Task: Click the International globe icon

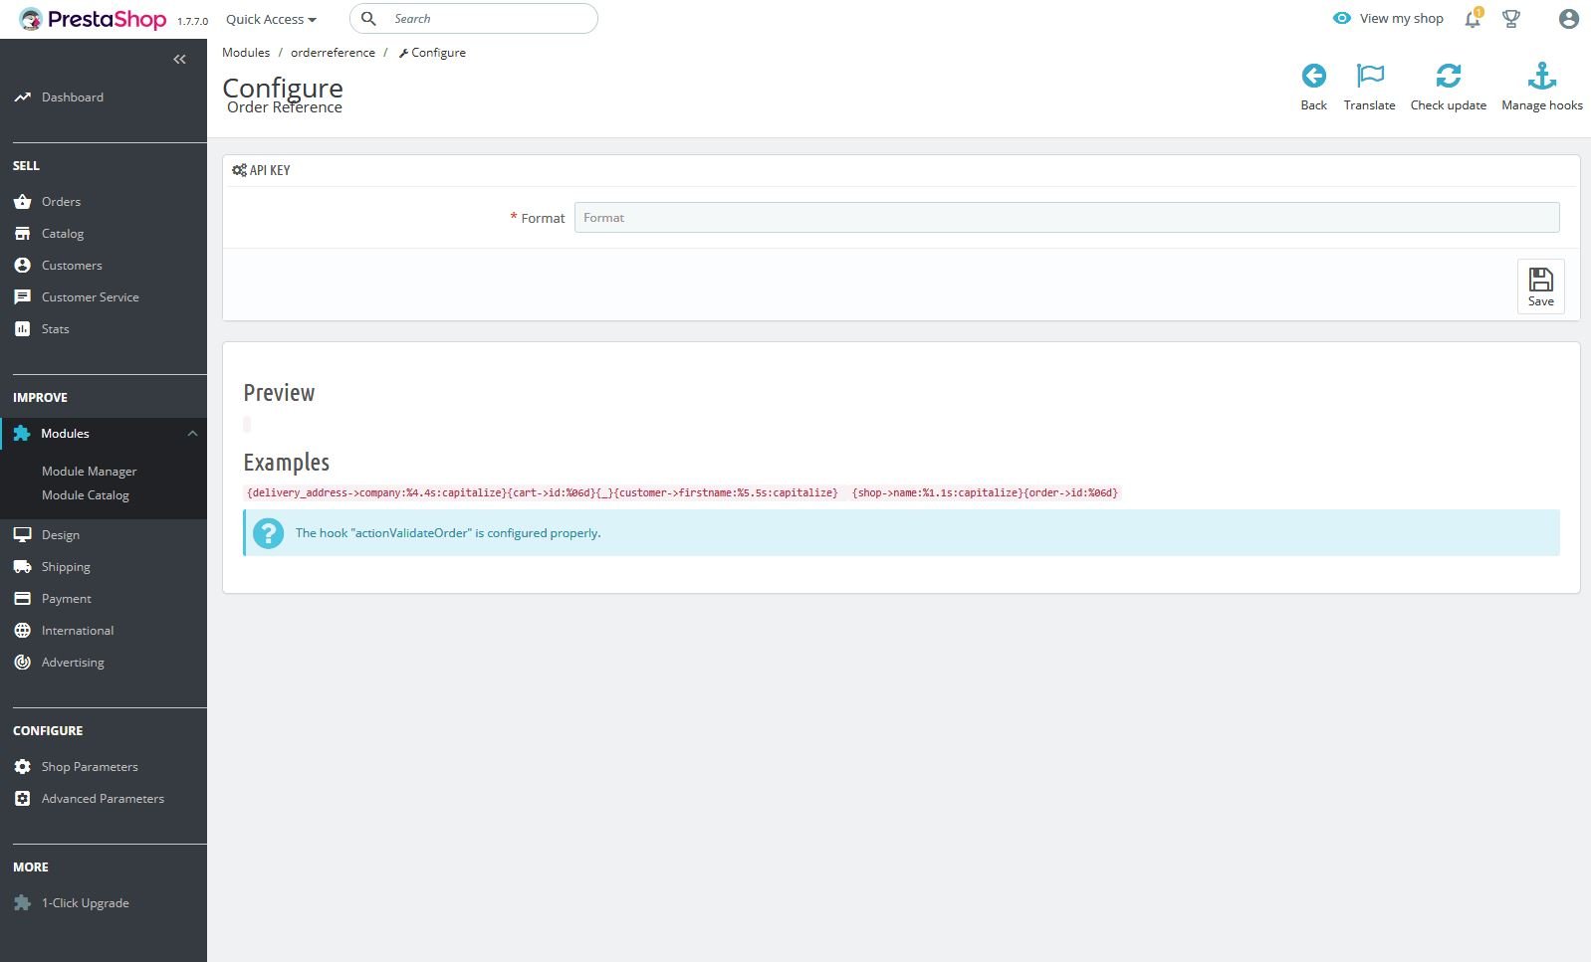Action: point(22,630)
